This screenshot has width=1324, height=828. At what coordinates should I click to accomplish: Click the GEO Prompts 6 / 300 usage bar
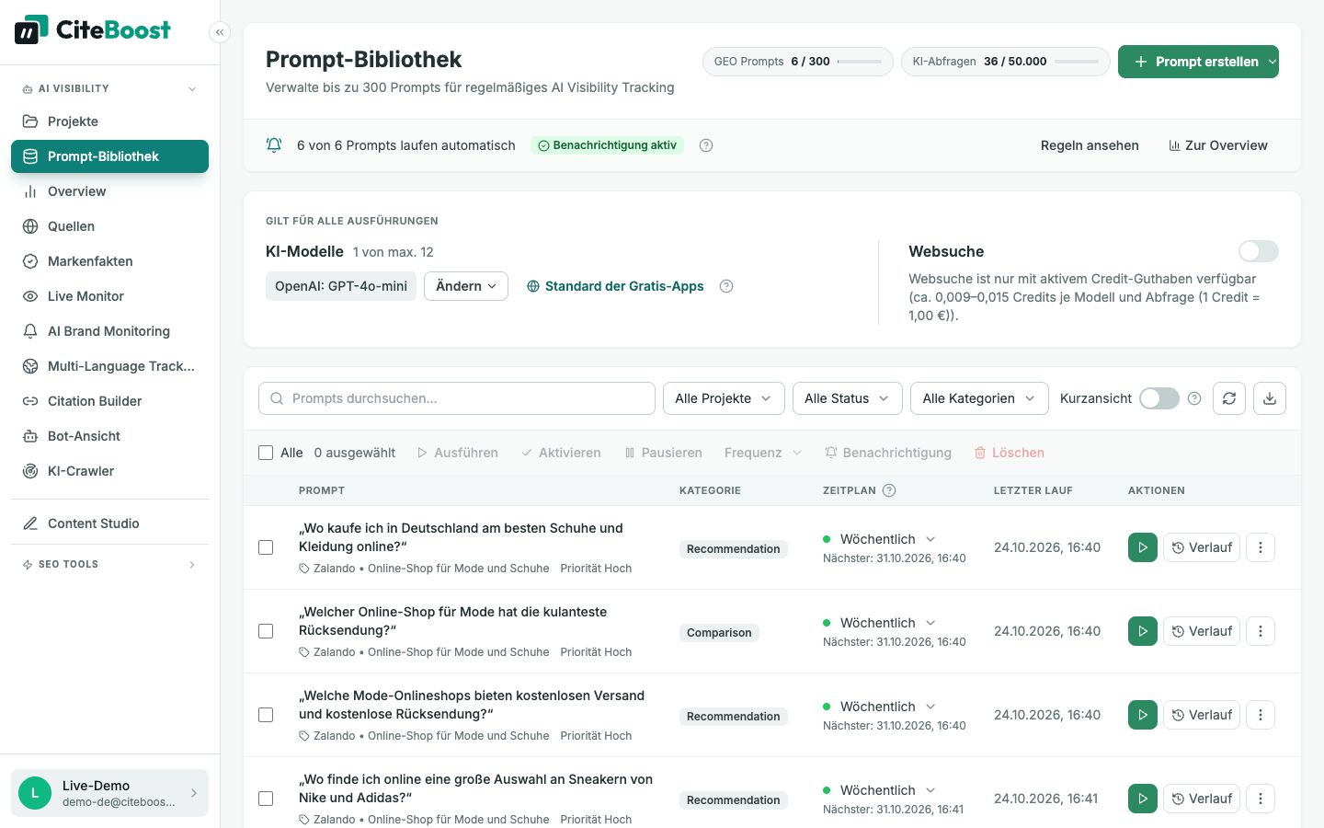click(798, 62)
